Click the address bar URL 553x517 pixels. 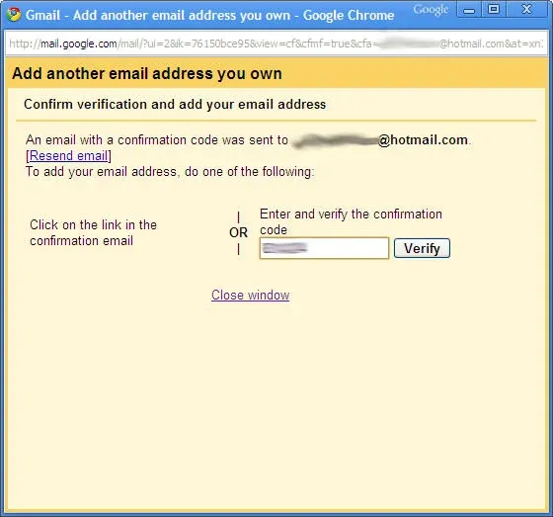276,43
